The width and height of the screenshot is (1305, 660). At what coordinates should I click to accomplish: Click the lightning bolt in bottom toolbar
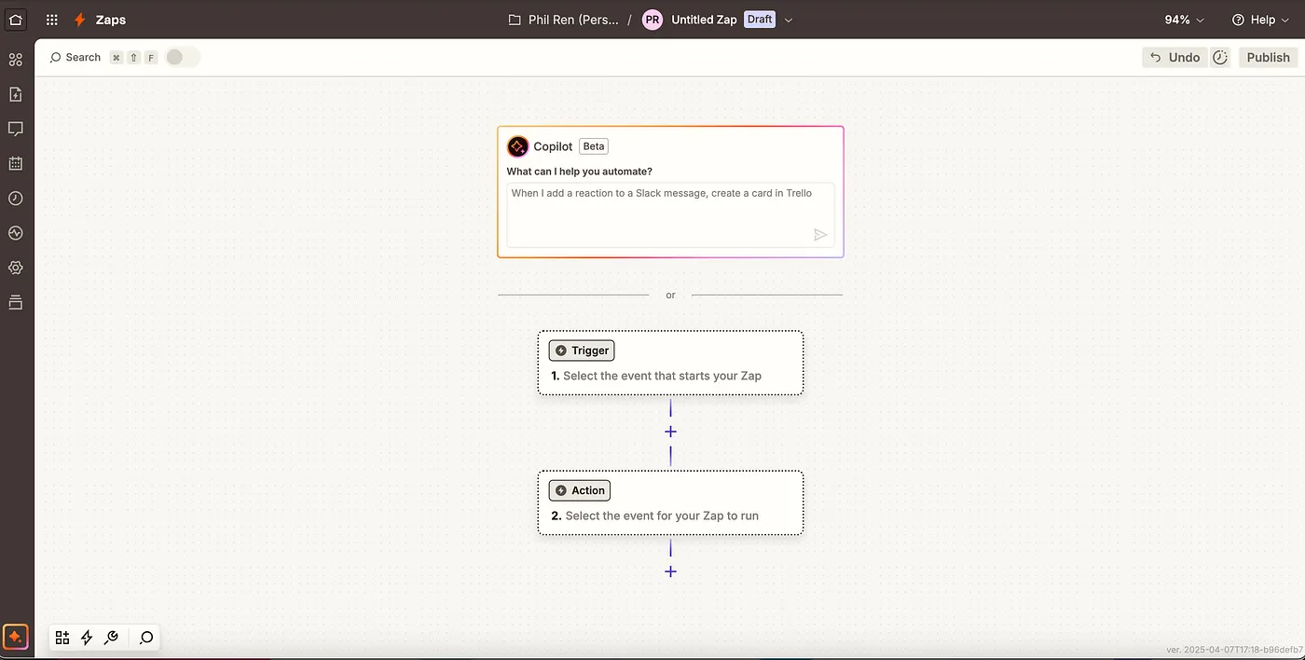pyautogui.click(x=87, y=638)
